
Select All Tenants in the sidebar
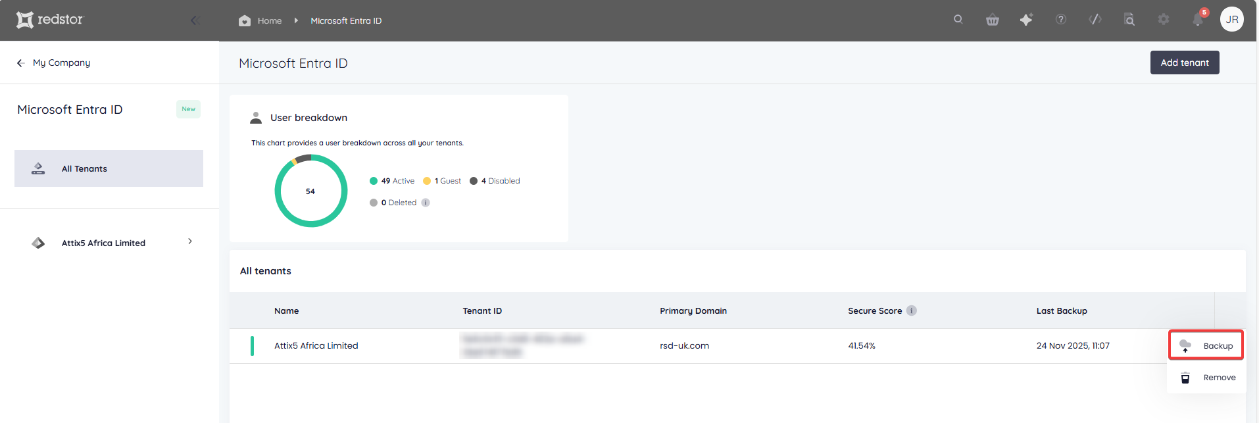[109, 168]
